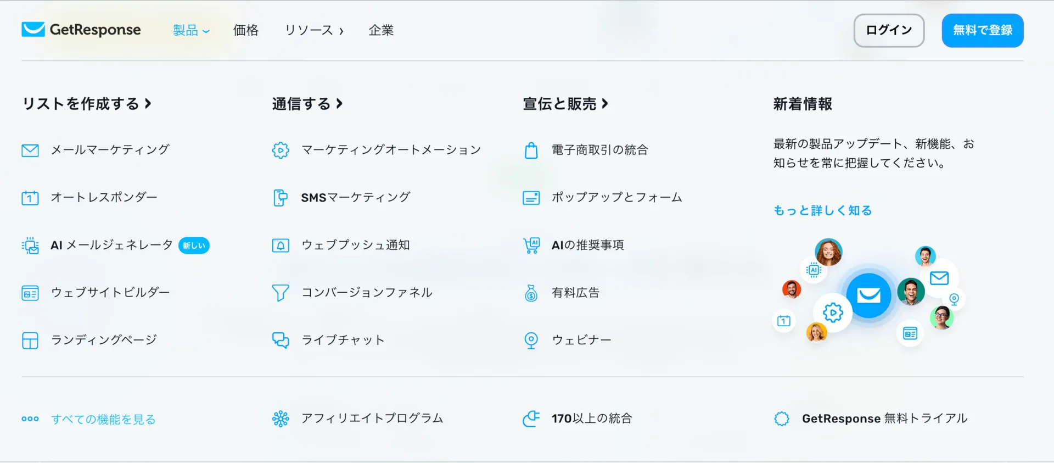Click the paid ads money bag icon

531,293
